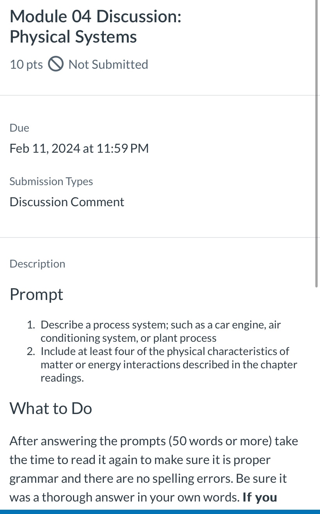Click the What to Do heading

pyautogui.click(x=51, y=408)
